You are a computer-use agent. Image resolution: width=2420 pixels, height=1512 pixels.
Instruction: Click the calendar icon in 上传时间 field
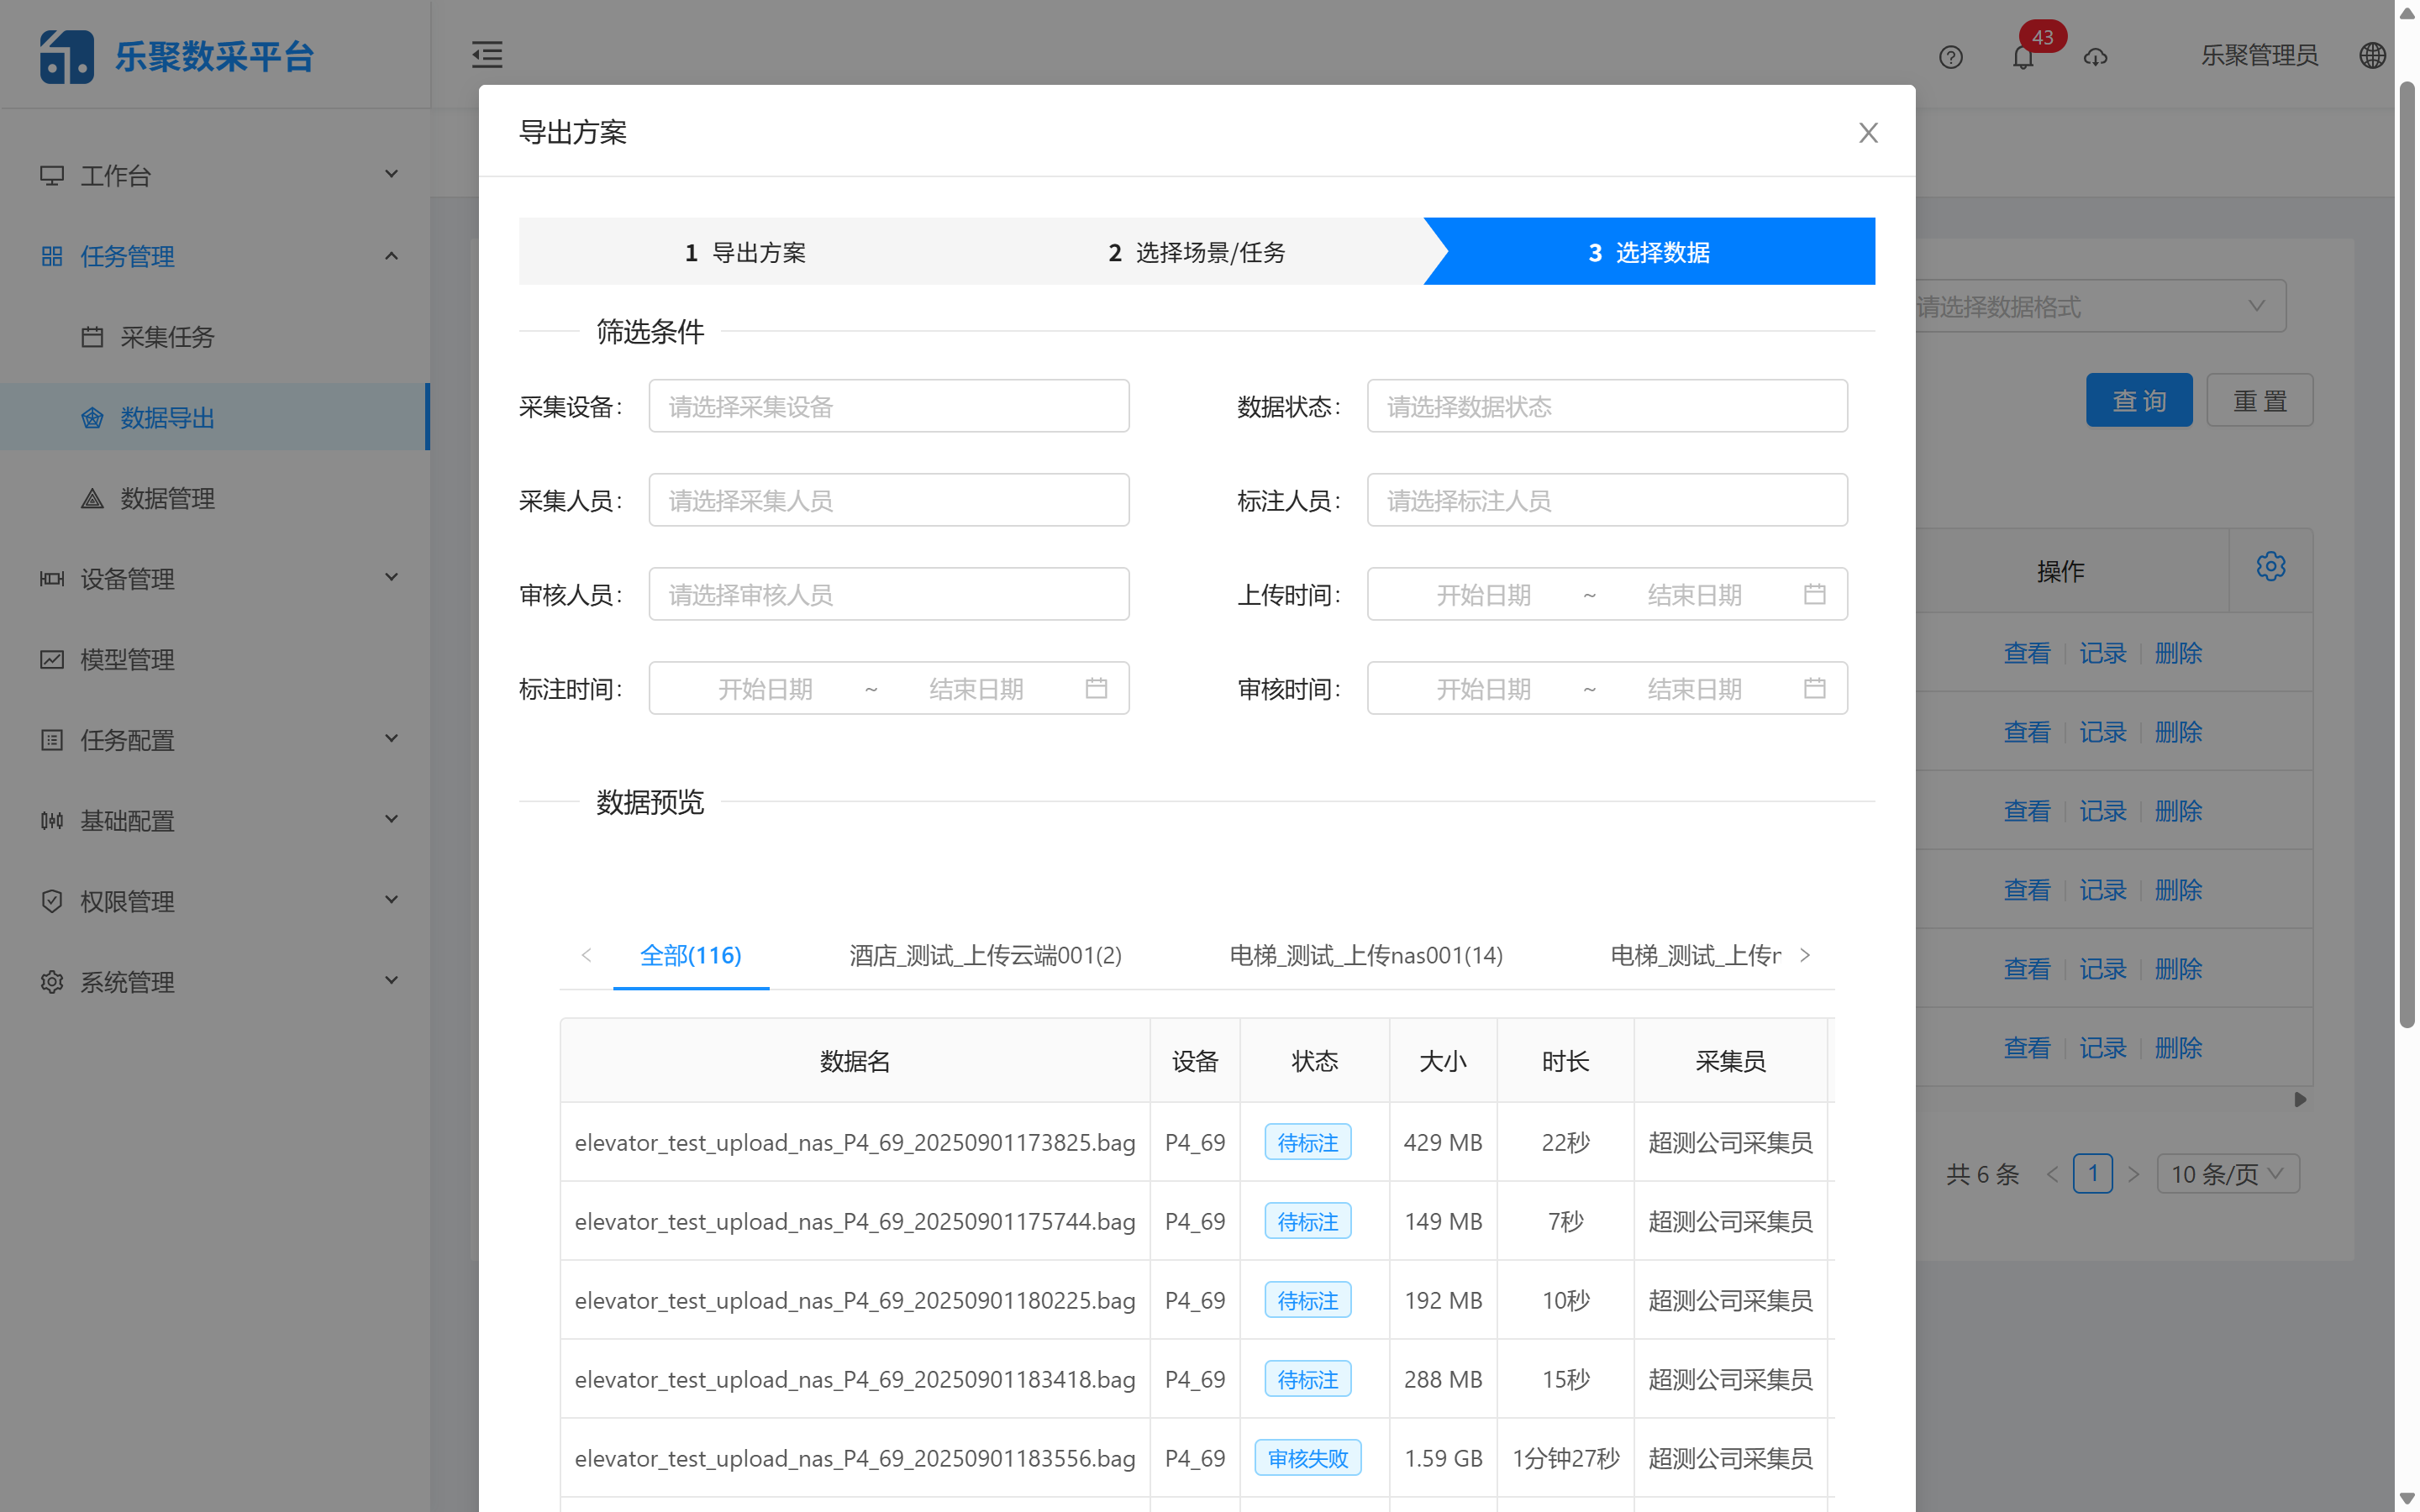[1814, 593]
